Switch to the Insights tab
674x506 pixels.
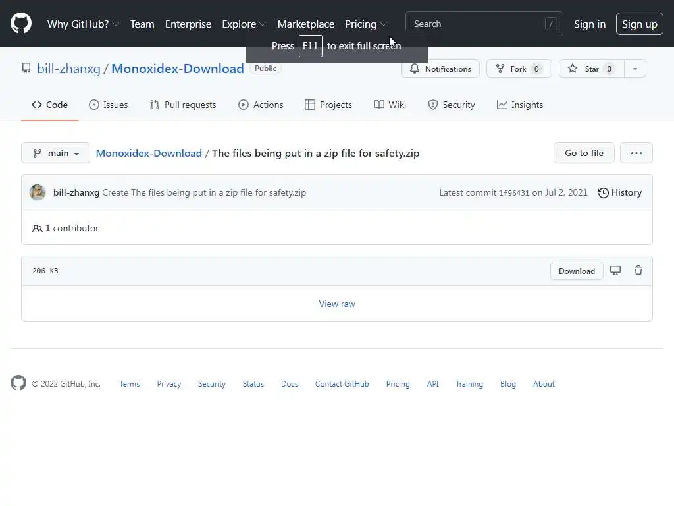(520, 105)
